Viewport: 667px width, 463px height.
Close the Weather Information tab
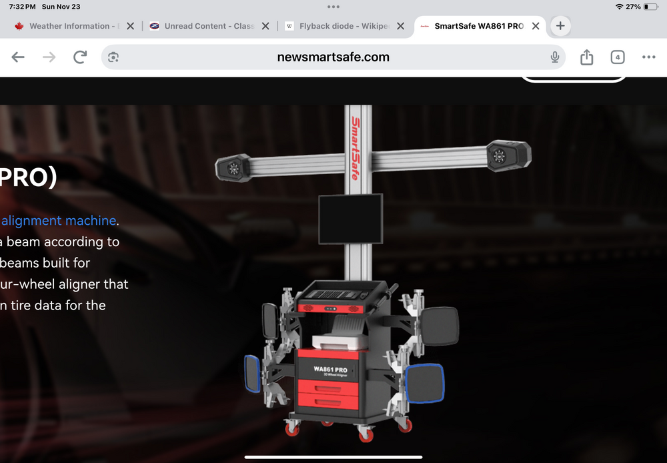tap(131, 26)
